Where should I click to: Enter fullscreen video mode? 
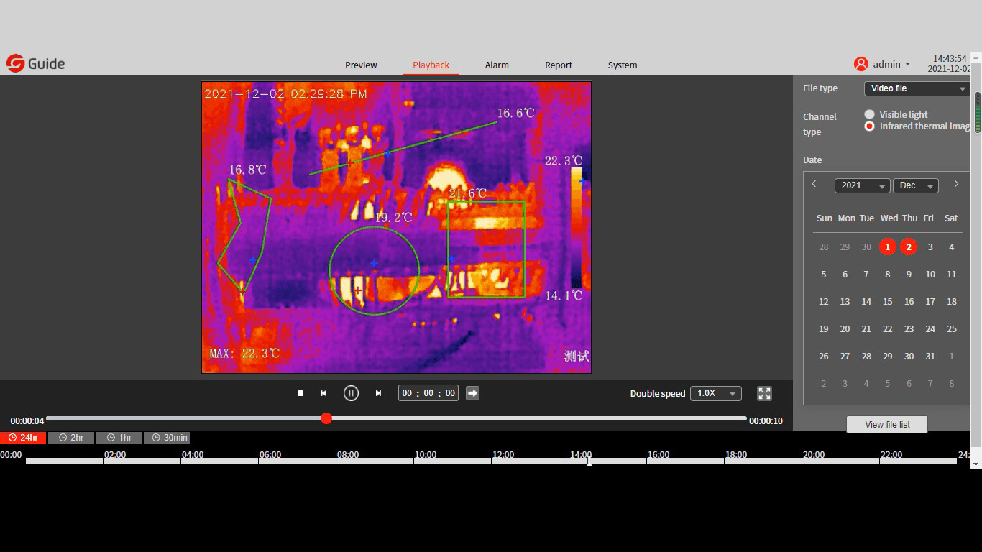tap(764, 393)
